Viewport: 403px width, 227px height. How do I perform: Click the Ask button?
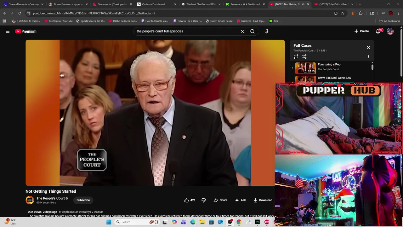pos(240,200)
